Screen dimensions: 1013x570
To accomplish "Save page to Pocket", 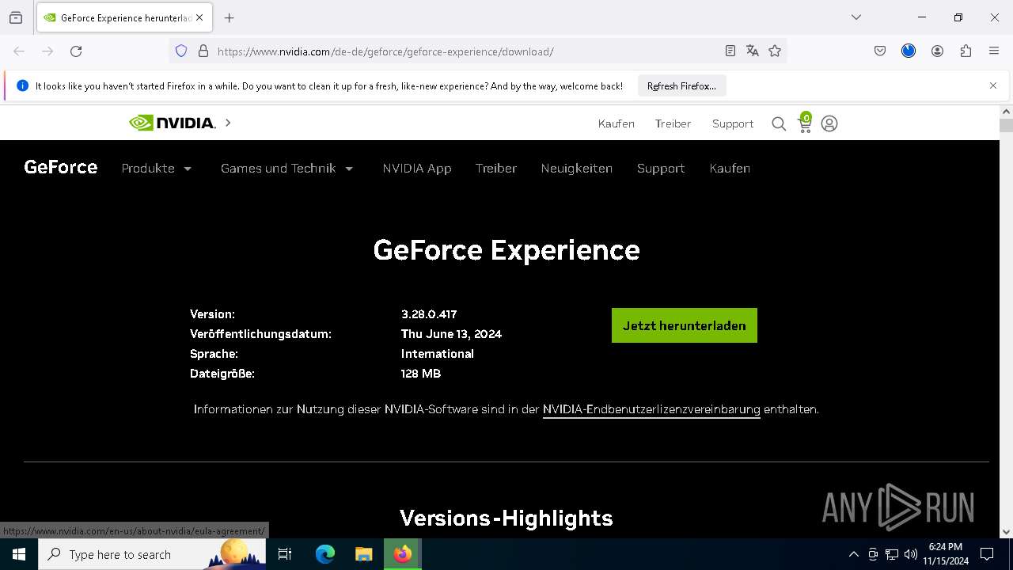I will click(880, 51).
